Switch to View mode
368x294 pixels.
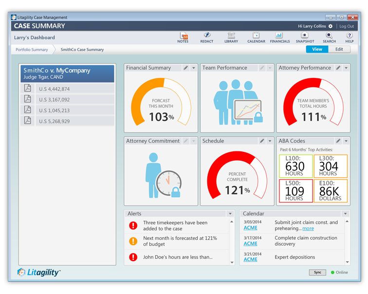click(317, 49)
